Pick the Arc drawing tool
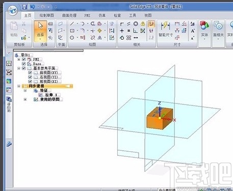Screen dimensions: 233x191 (x=83, y=23)
